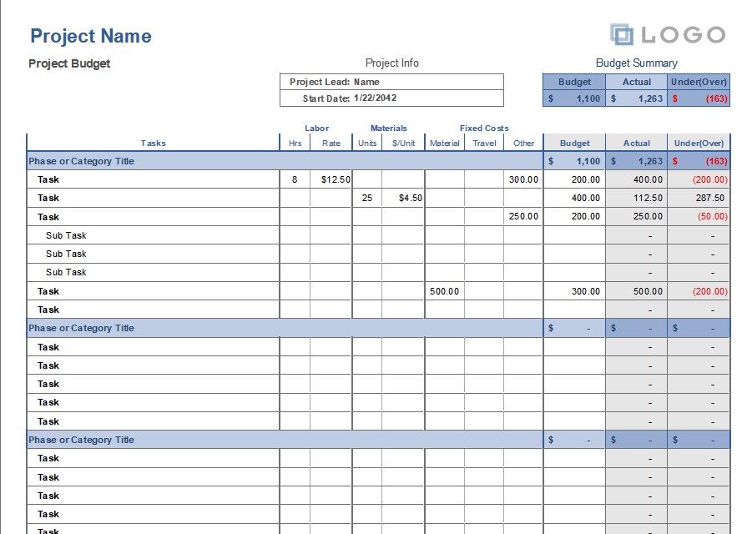Select the first Sub Task row label
752x534 pixels.
click(x=66, y=235)
